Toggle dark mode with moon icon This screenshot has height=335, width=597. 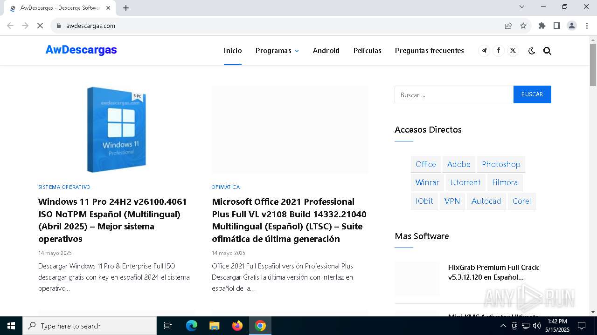(532, 51)
